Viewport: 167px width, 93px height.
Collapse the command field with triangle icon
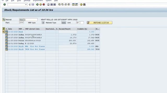29,5
